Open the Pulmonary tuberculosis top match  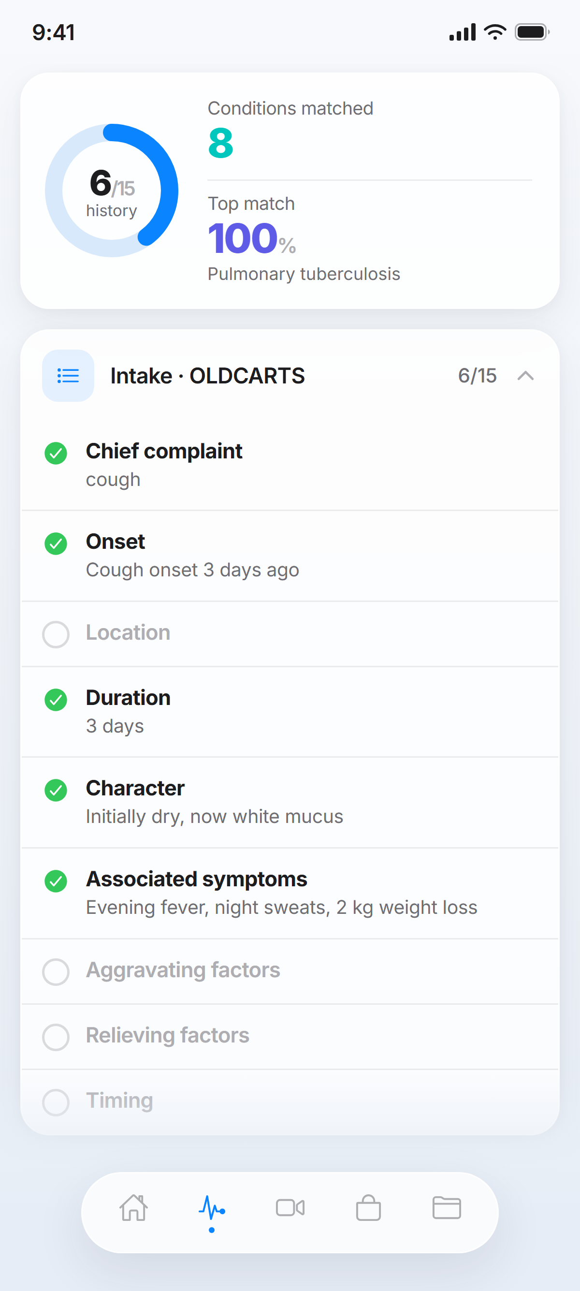point(304,274)
